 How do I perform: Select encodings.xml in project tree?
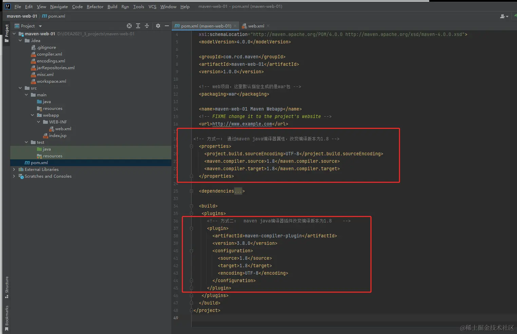48,61
